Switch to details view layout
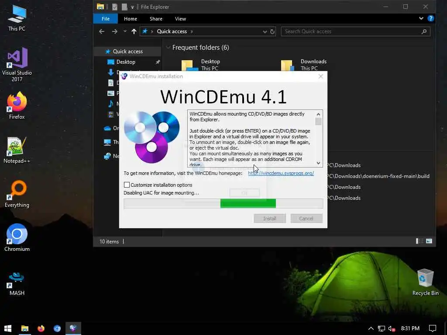Screen dimensions: 447x335 (x=419, y=241)
